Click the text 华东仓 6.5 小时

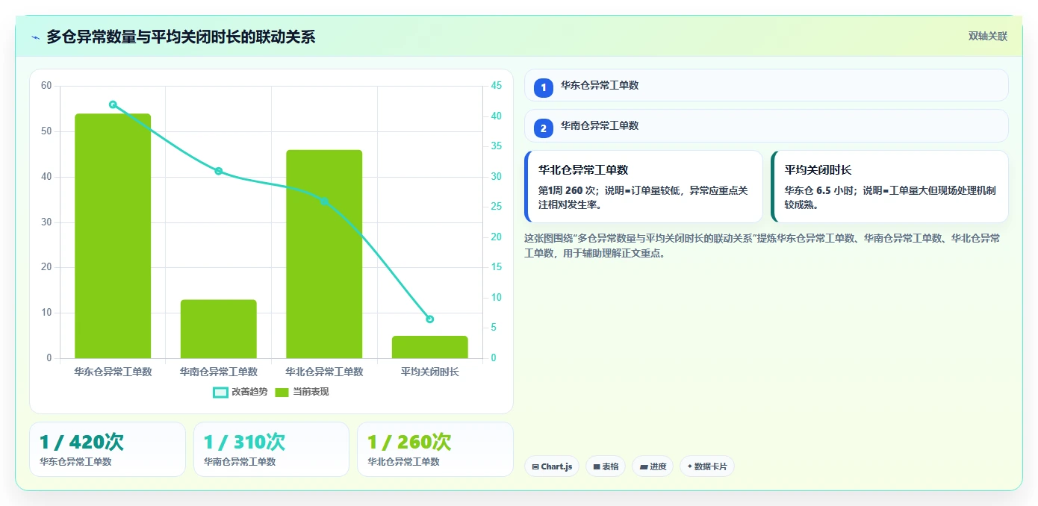click(818, 190)
